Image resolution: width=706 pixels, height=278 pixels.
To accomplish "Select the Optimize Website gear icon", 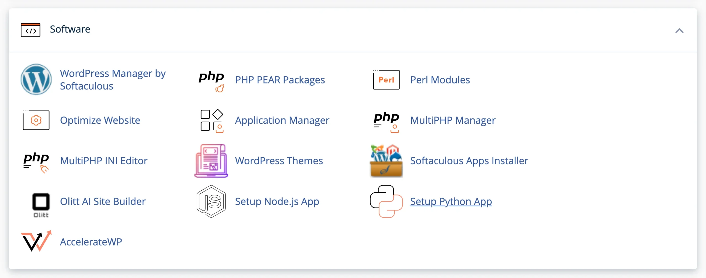I will click(36, 120).
